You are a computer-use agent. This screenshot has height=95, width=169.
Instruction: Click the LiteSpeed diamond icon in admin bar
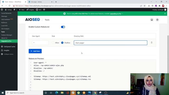44,10
